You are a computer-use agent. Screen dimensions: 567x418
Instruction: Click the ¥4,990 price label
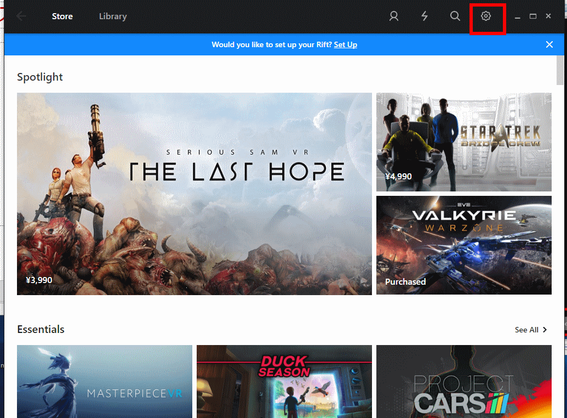(x=398, y=177)
